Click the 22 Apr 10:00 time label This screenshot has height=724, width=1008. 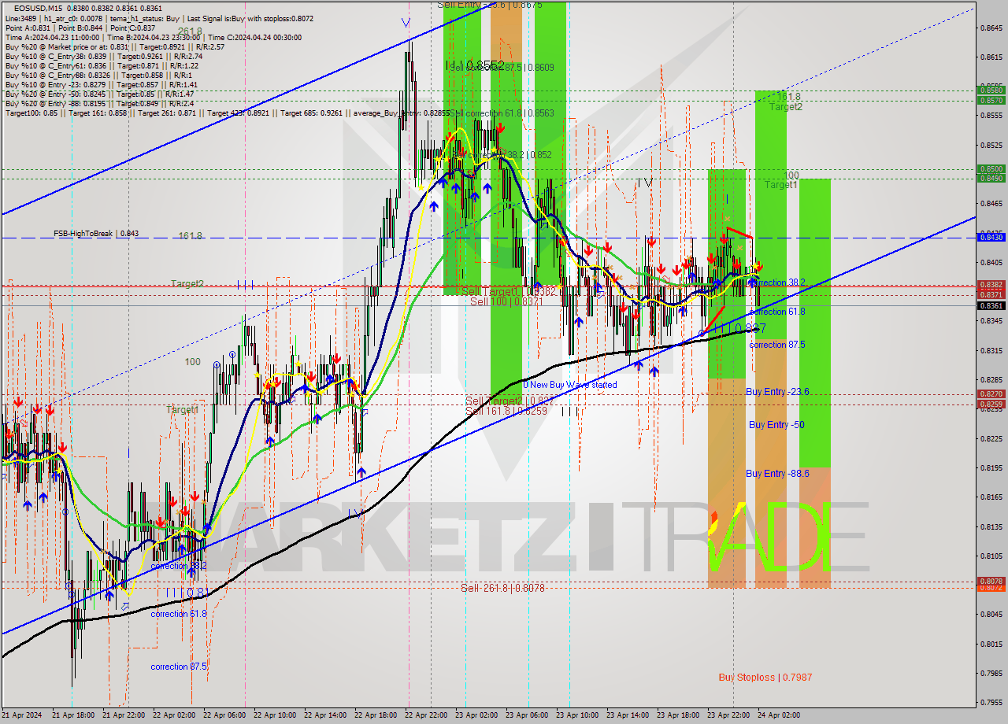coord(274,715)
